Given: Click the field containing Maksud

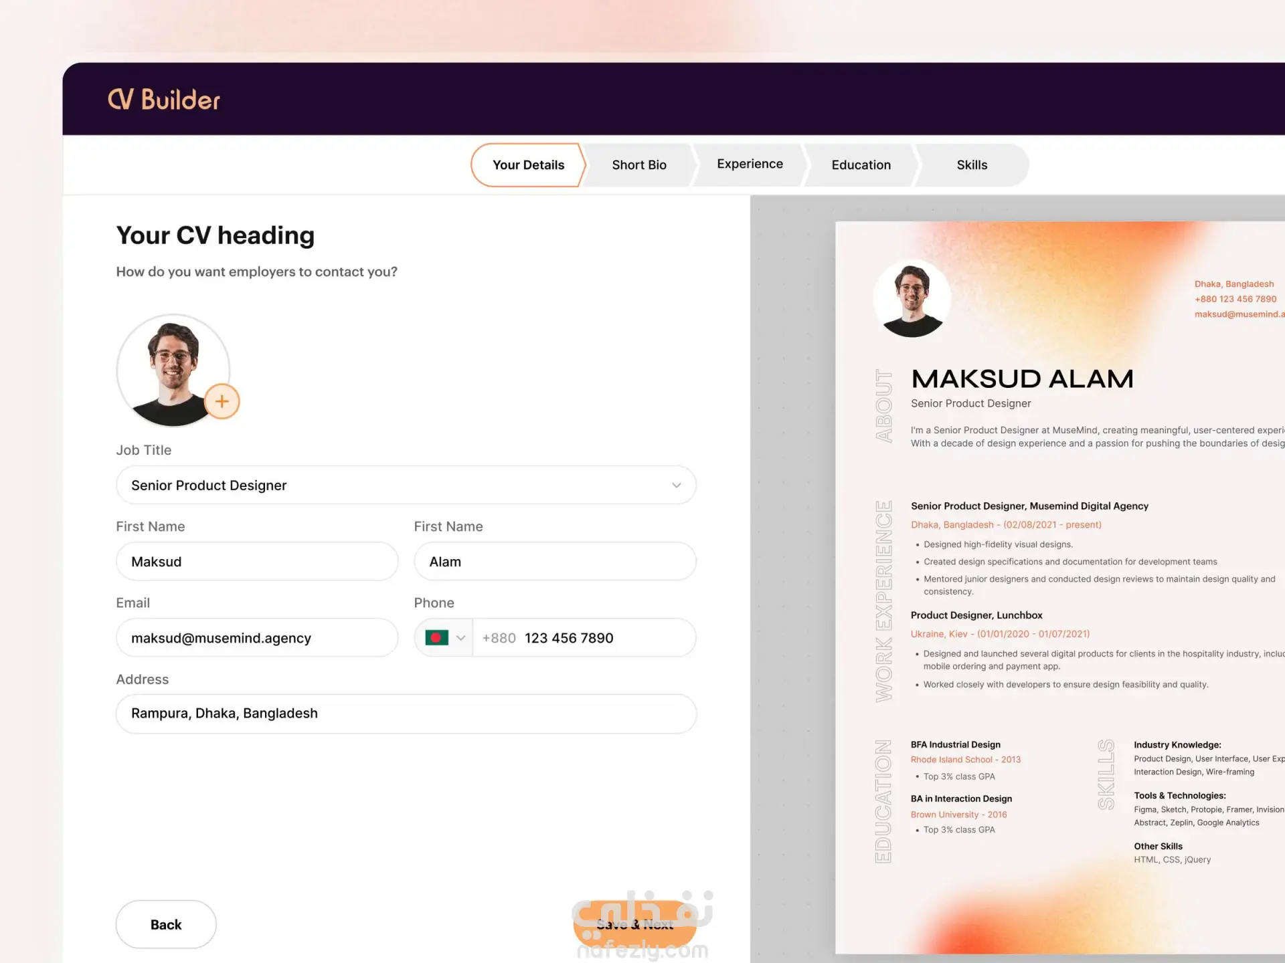Looking at the screenshot, I should 257,562.
